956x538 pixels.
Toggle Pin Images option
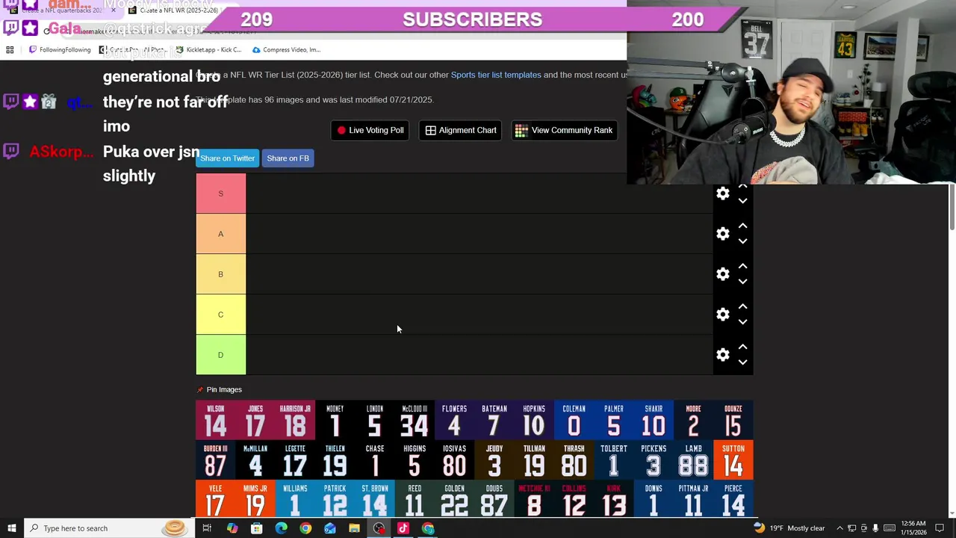pyautogui.click(x=220, y=389)
